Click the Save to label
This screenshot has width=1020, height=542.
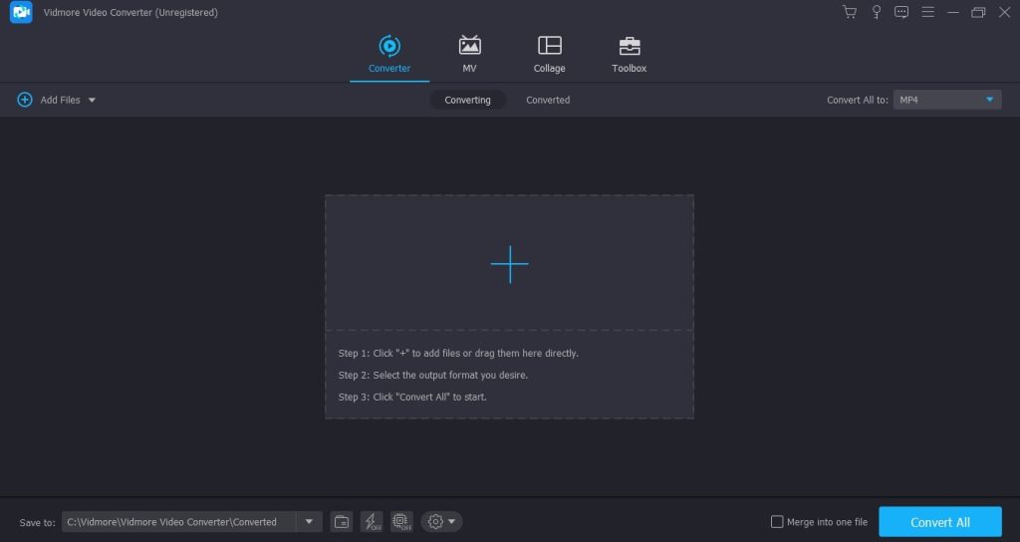37,522
